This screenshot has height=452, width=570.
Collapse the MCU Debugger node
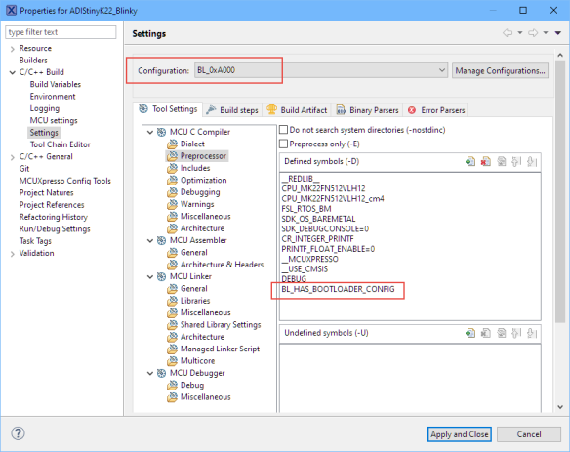click(150, 374)
